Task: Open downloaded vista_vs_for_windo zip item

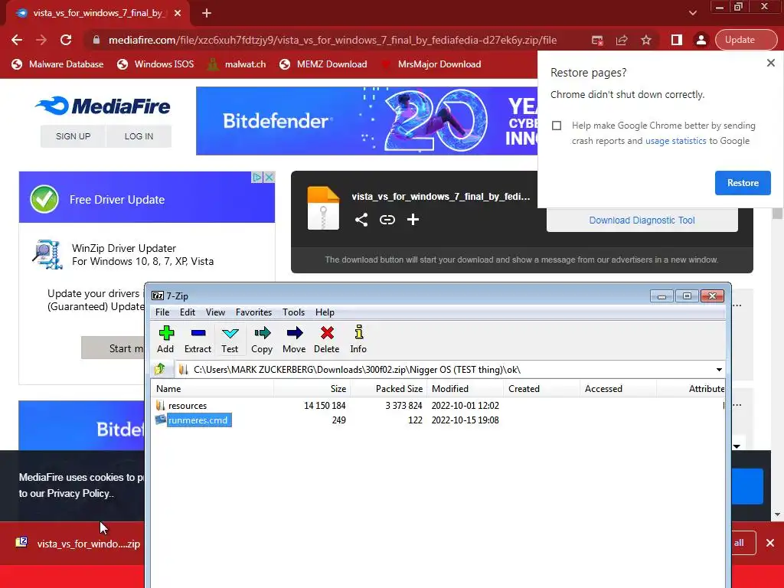Action: click(78, 544)
